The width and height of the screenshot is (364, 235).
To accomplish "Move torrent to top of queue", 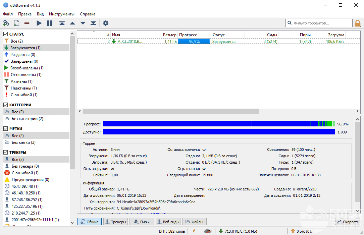I will (62, 23).
